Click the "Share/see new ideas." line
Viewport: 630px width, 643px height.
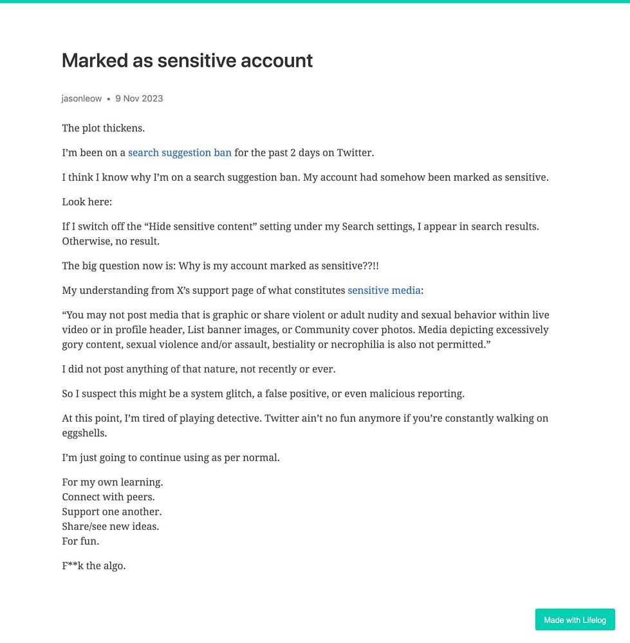[111, 527]
